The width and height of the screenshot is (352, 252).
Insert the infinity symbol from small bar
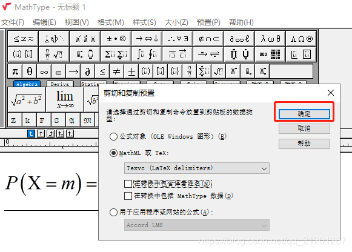[44, 71]
